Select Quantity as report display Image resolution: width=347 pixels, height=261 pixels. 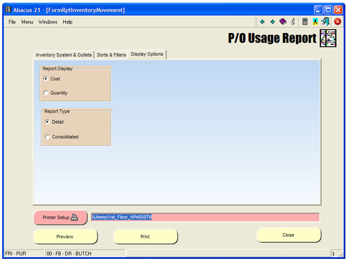(x=46, y=93)
